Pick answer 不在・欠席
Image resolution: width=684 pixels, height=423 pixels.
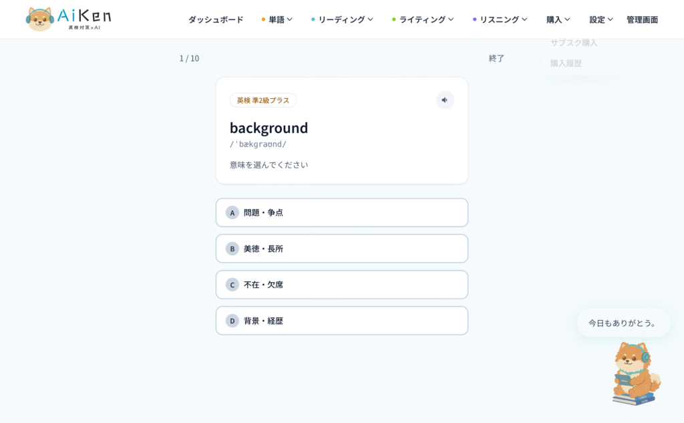(342, 285)
